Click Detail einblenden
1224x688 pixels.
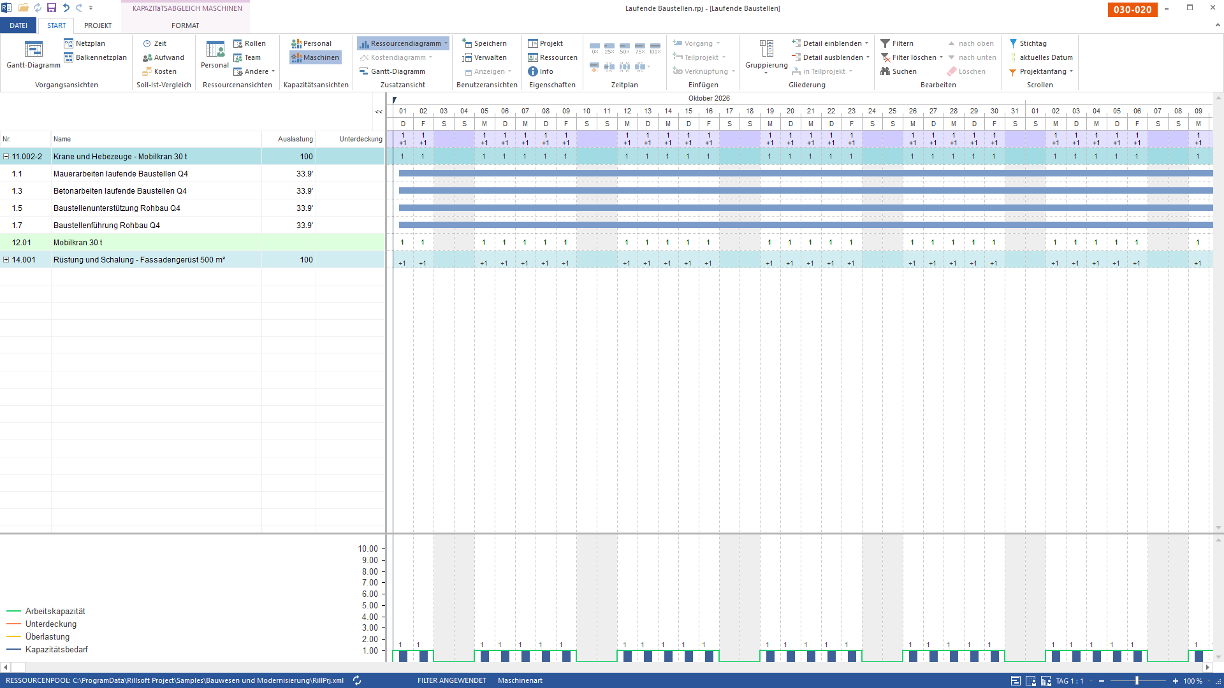(830, 43)
